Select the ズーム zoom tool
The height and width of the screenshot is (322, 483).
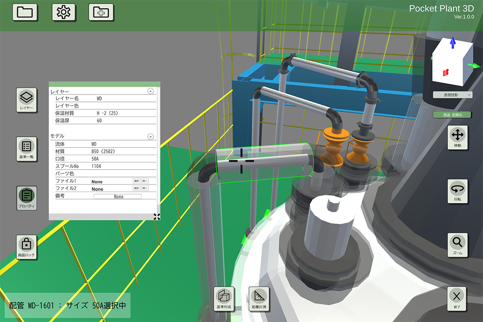point(458,245)
